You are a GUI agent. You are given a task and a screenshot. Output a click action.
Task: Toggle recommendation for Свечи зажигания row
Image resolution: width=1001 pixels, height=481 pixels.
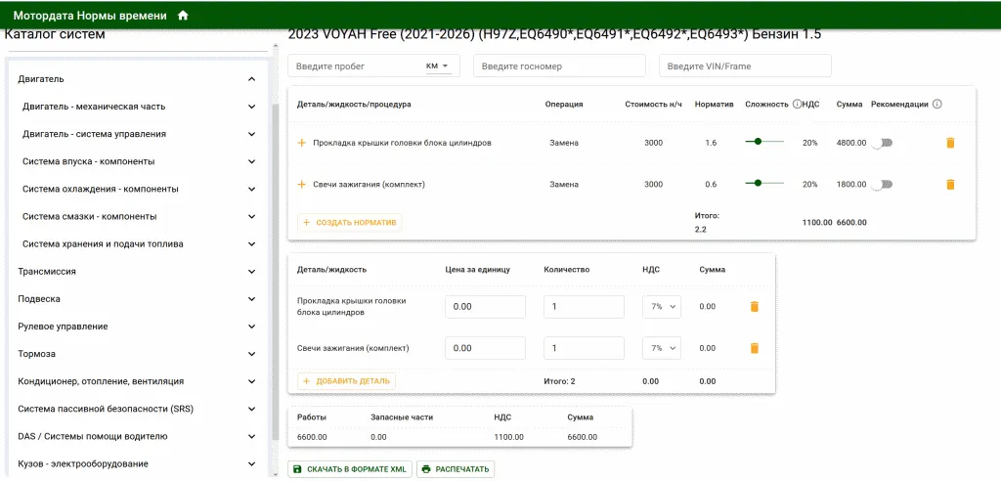pyautogui.click(x=883, y=185)
